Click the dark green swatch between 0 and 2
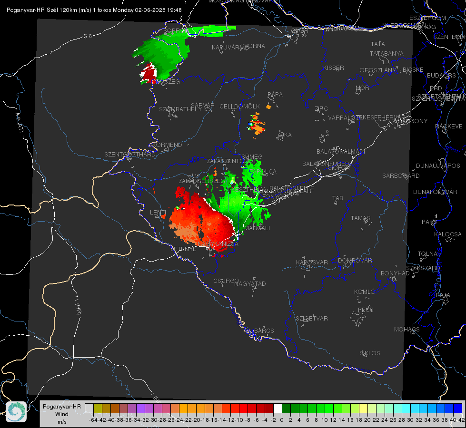This screenshot has height=428, width=466. [286, 409]
